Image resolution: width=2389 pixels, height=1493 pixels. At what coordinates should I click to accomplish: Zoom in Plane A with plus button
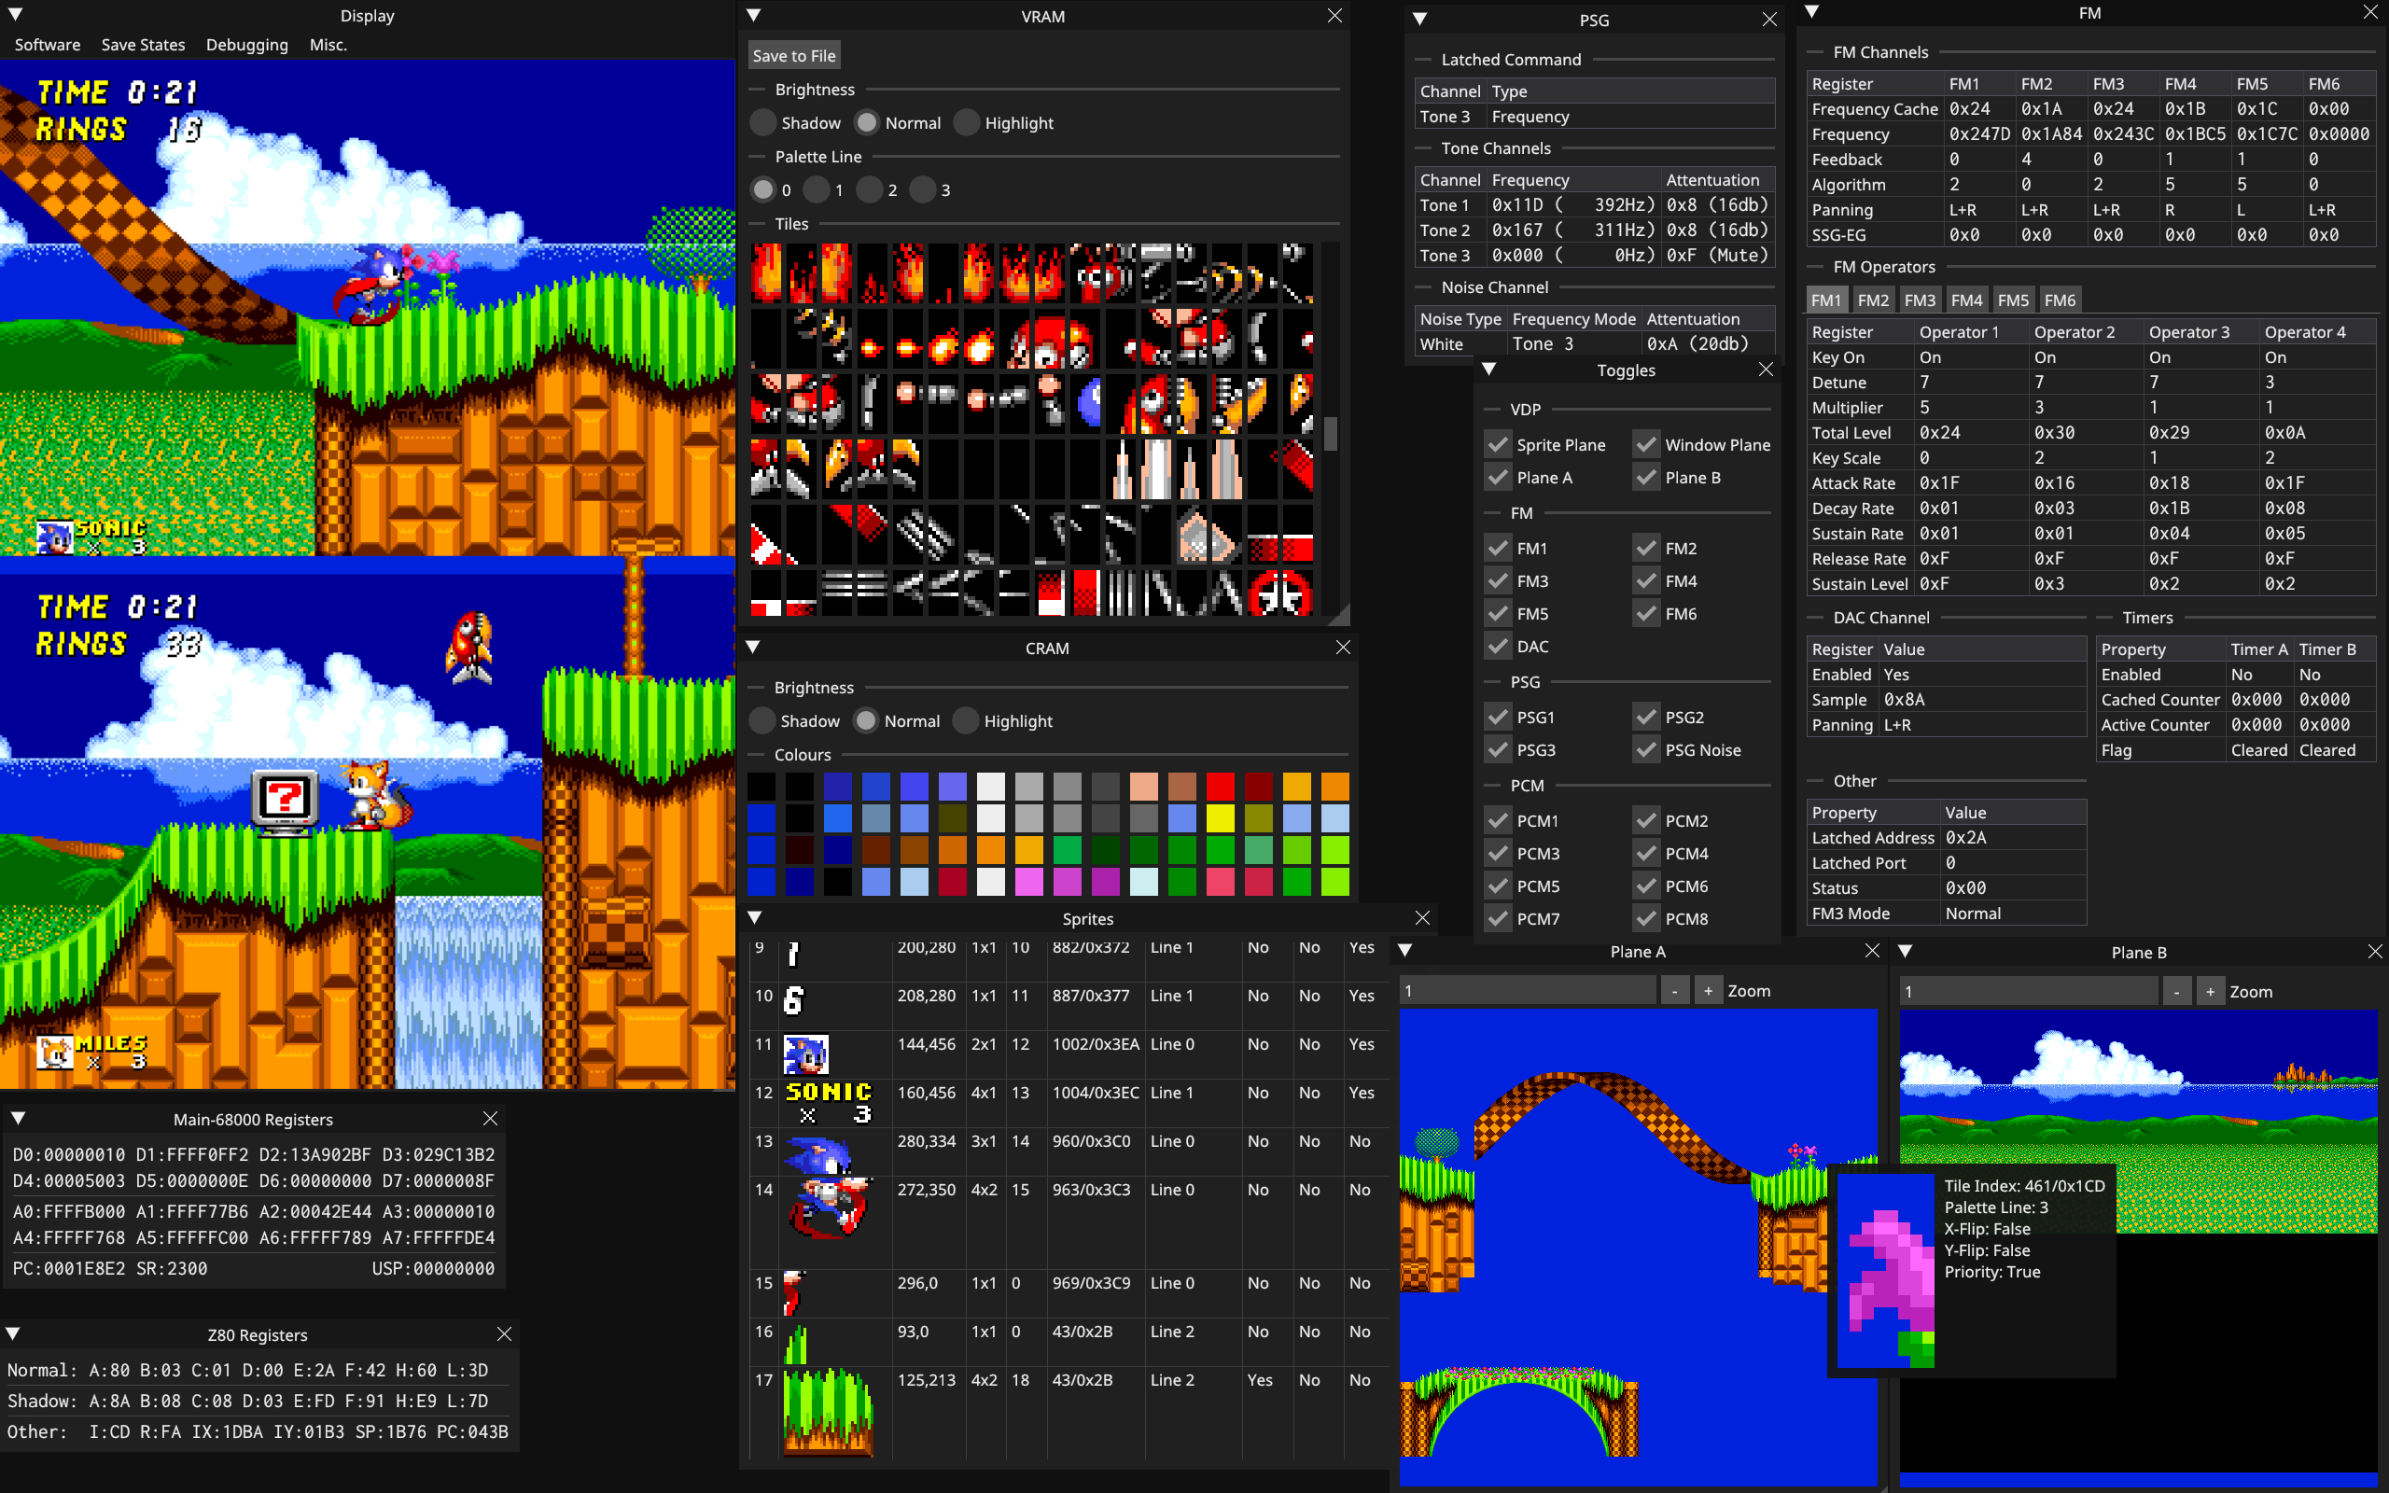1708,990
